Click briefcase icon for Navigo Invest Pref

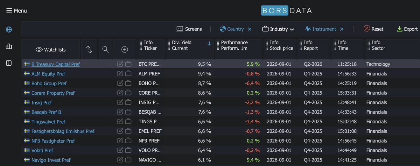coord(128,160)
